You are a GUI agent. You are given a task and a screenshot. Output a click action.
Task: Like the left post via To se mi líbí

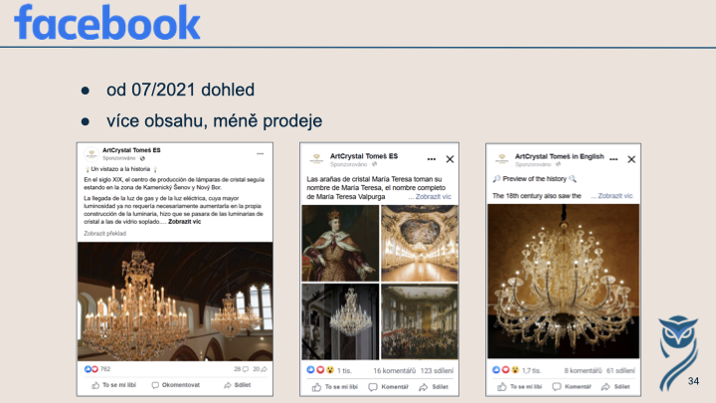click(x=113, y=385)
